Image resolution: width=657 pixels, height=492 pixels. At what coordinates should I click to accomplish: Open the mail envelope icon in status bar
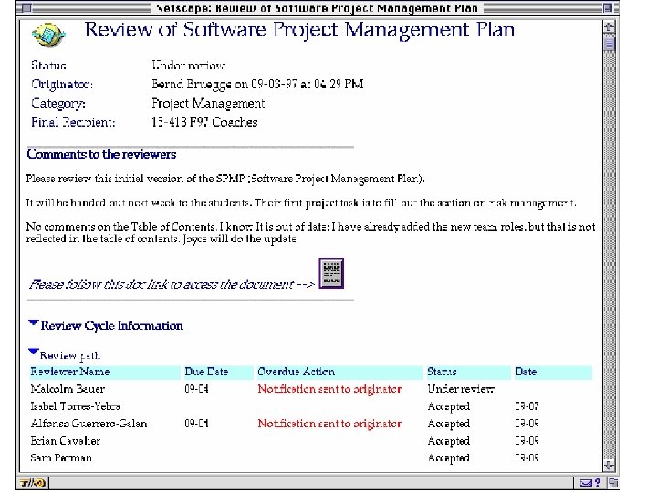(586, 483)
